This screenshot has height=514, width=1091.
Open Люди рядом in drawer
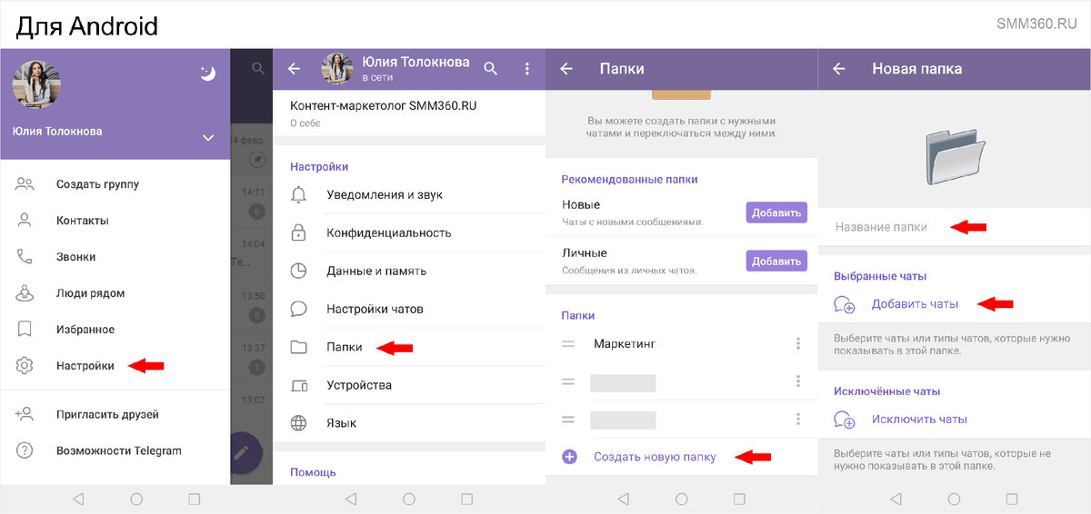(x=115, y=292)
